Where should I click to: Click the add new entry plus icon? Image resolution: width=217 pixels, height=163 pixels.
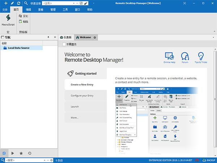(5, 3)
